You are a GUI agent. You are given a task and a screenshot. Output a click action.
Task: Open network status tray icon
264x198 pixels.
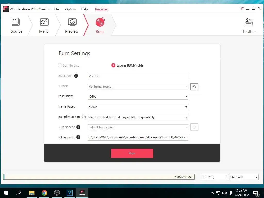218,193
